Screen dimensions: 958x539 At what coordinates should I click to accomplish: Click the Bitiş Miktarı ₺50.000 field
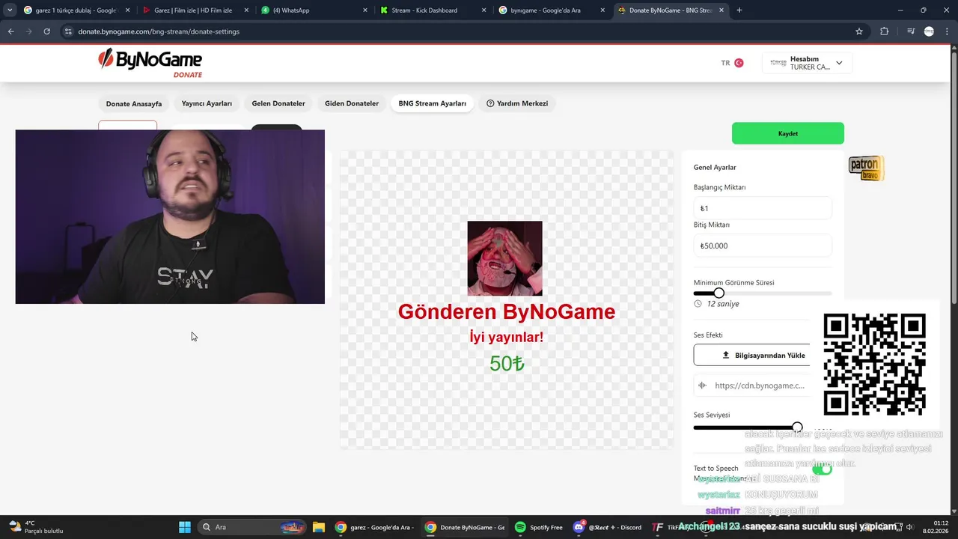click(763, 246)
